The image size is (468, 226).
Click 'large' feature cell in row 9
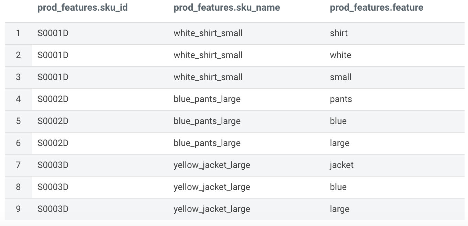click(339, 209)
